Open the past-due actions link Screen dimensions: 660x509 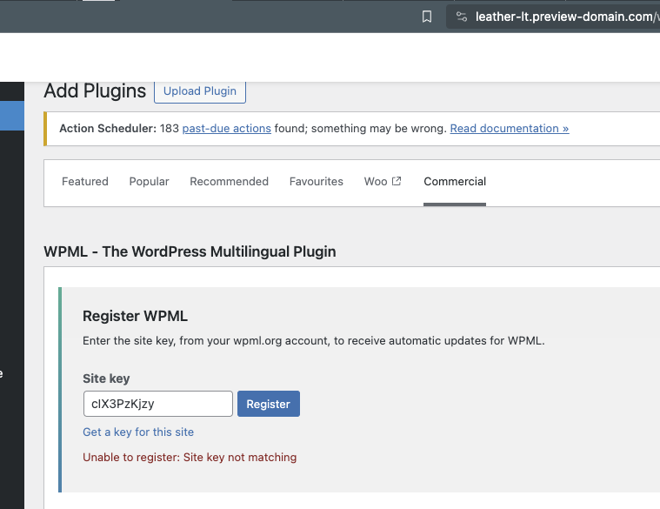point(226,129)
